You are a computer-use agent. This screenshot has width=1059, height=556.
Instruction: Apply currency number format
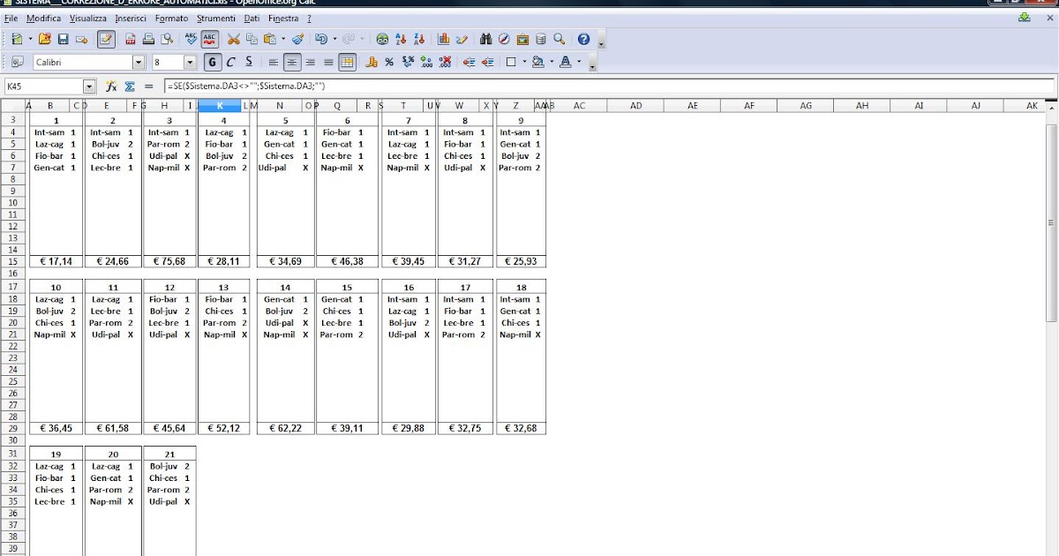point(372,62)
